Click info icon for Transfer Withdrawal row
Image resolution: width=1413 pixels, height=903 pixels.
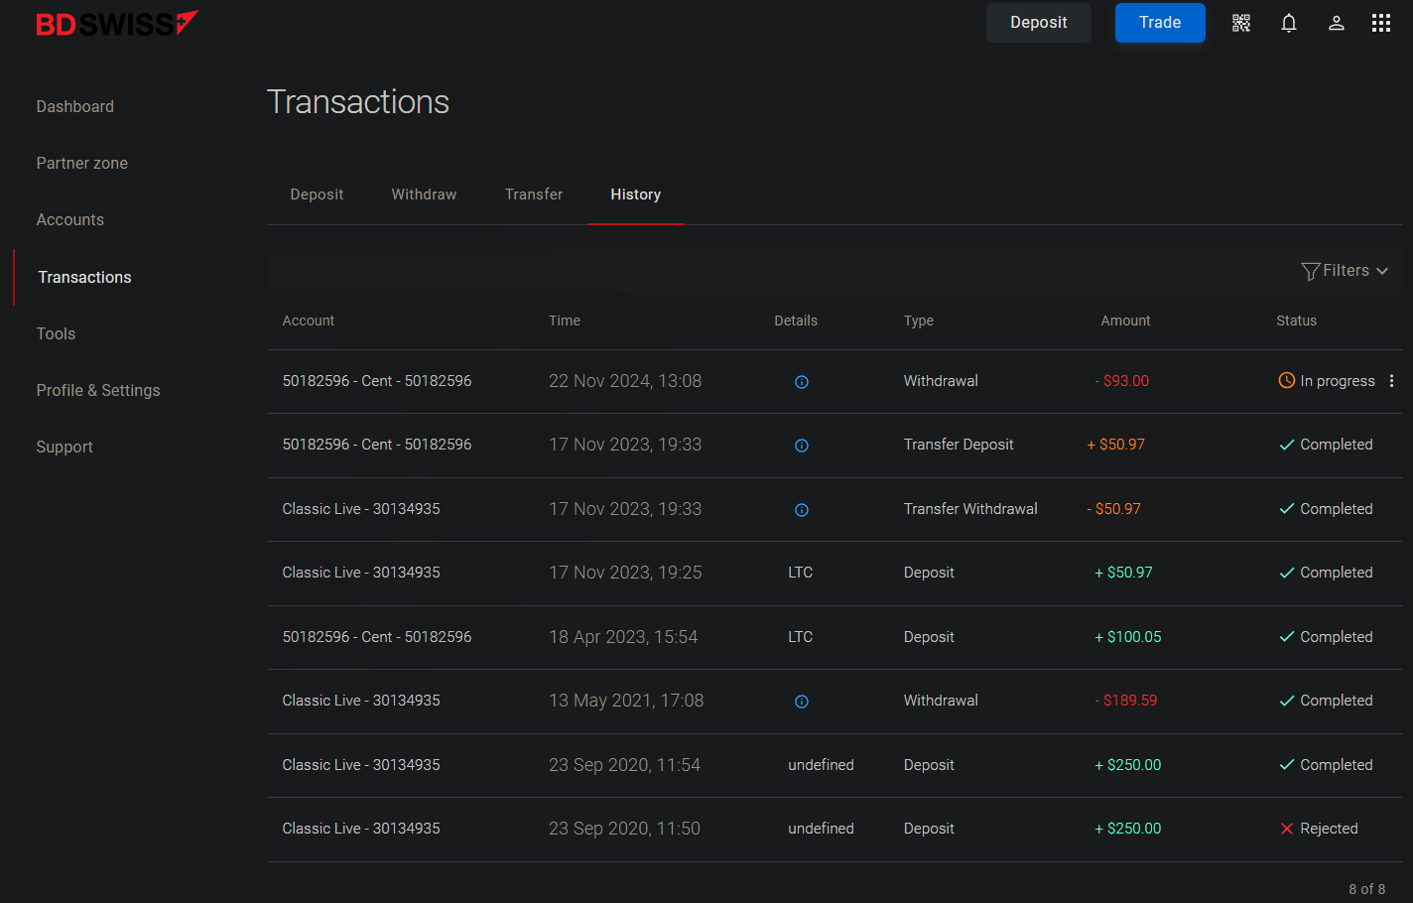click(801, 510)
